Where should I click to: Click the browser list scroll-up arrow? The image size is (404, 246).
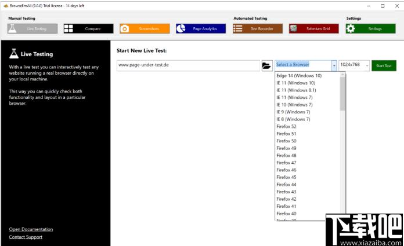pos(342,75)
